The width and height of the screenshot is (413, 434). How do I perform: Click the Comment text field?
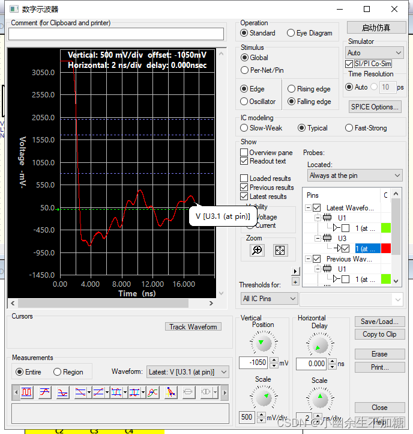point(116,34)
